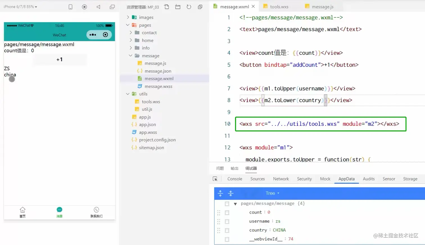The height and width of the screenshot is (245, 425).
Task: Collapse the pages folder
Action: coord(128,25)
